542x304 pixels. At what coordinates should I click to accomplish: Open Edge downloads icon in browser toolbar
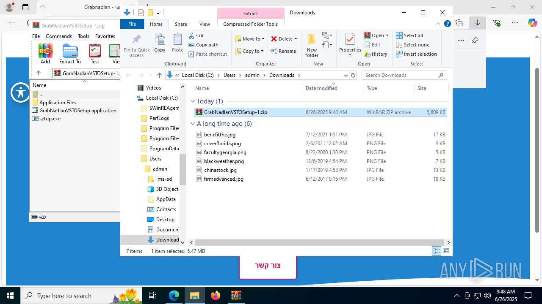tap(478, 23)
